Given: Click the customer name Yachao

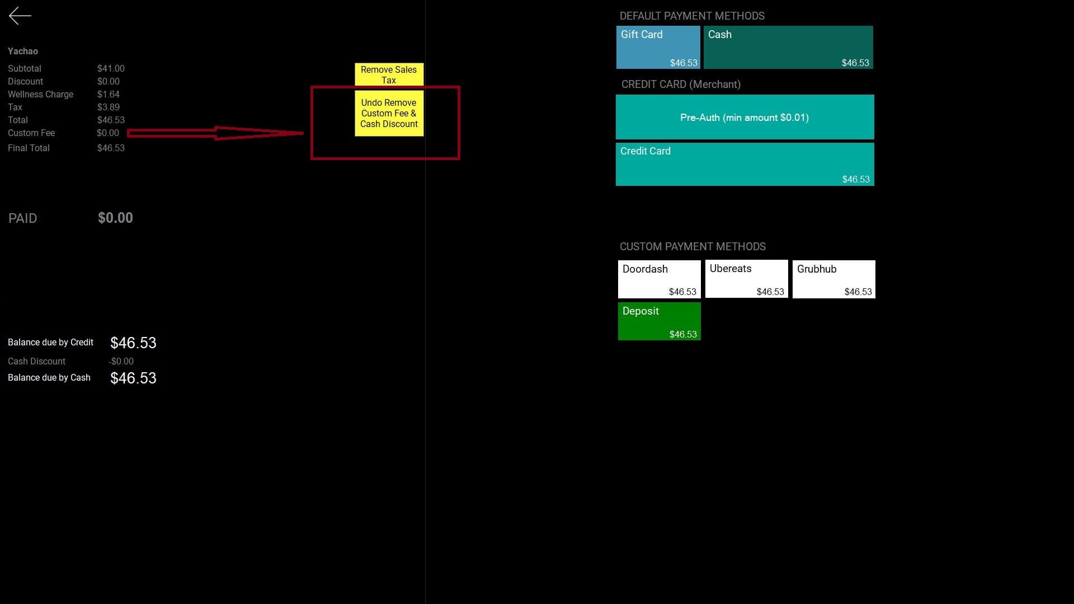Looking at the screenshot, I should [x=23, y=51].
